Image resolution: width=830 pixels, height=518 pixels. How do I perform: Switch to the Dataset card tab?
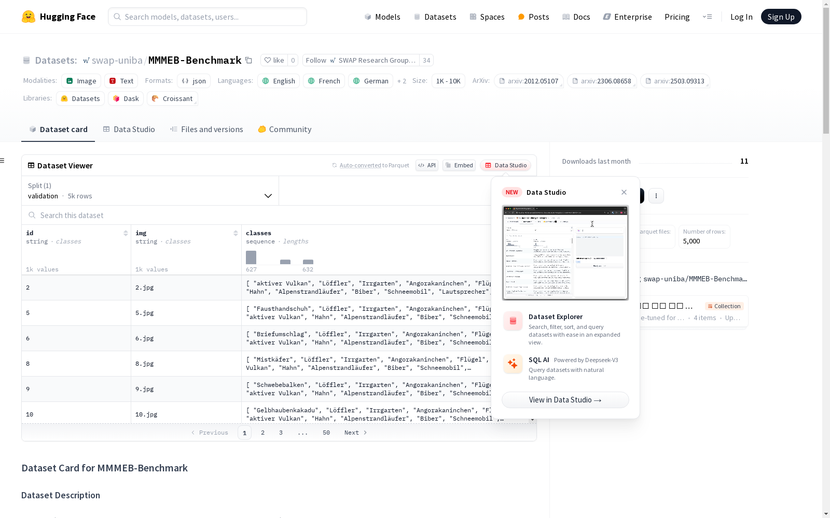58,129
